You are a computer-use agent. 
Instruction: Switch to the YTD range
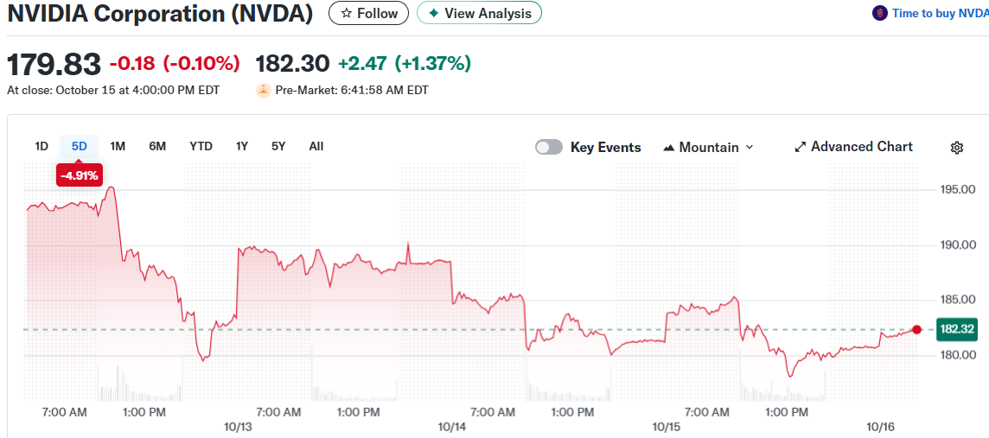point(201,146)
